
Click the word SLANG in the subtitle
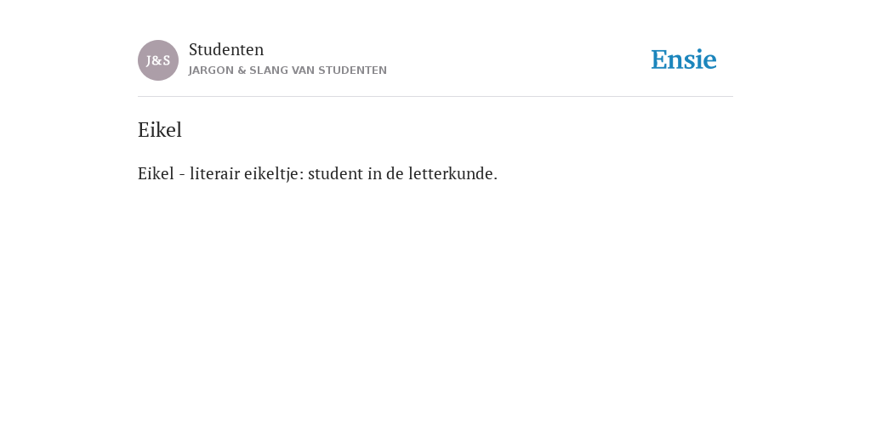[x=269, y=71]
